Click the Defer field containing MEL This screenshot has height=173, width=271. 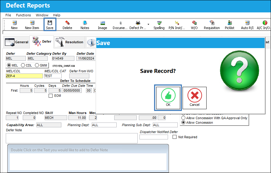pos(16,58)
